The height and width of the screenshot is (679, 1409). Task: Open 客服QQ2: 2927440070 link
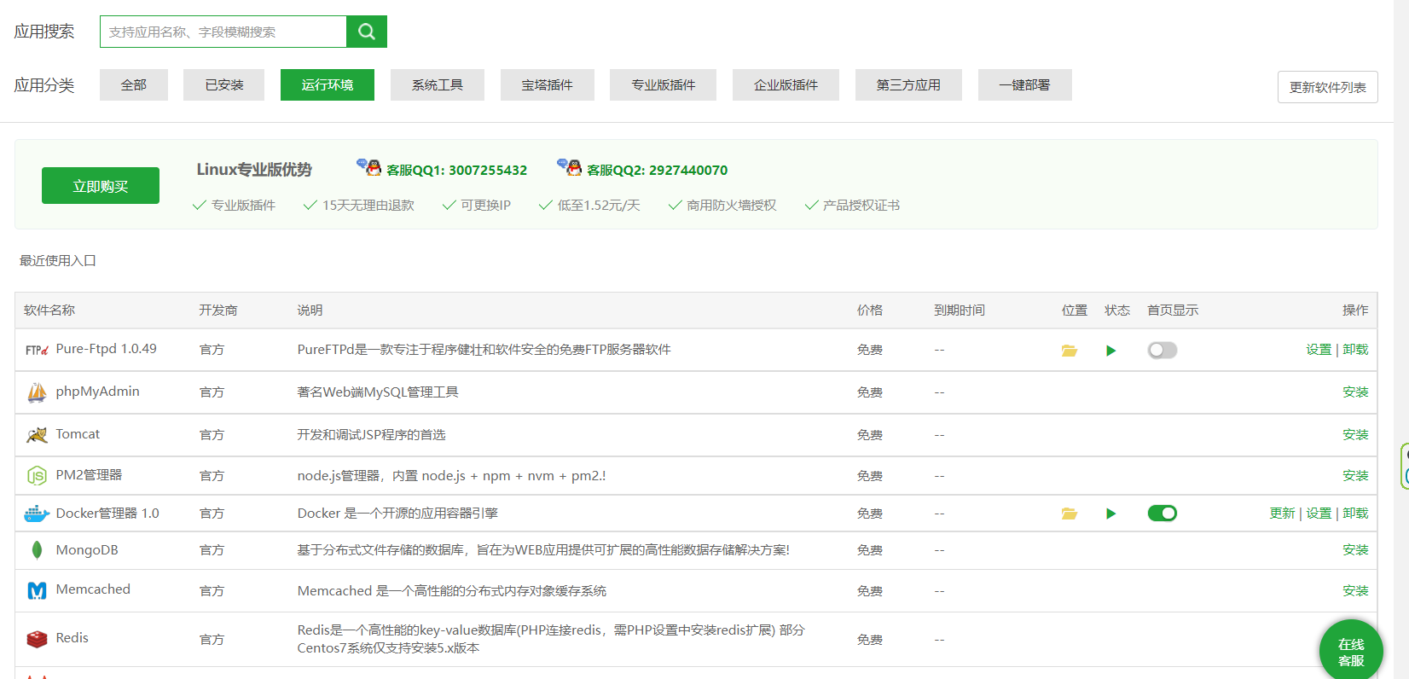pyautogui.click(x=657, y=170)
